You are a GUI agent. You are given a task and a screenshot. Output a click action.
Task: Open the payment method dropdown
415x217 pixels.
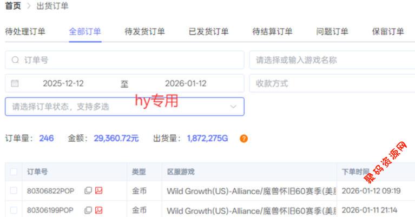click(x=332, y=84)
